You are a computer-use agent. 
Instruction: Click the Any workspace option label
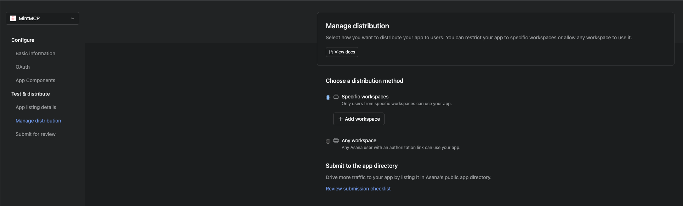point(359,141)
